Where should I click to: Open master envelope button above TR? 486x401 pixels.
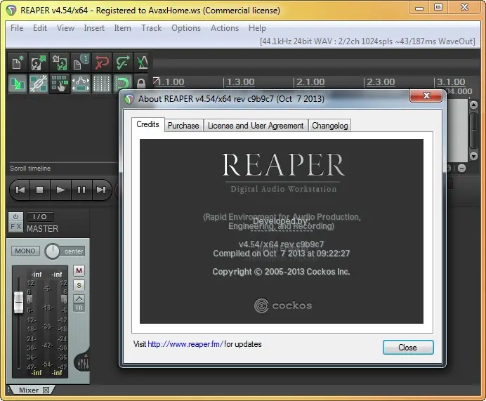coord(79,298)
